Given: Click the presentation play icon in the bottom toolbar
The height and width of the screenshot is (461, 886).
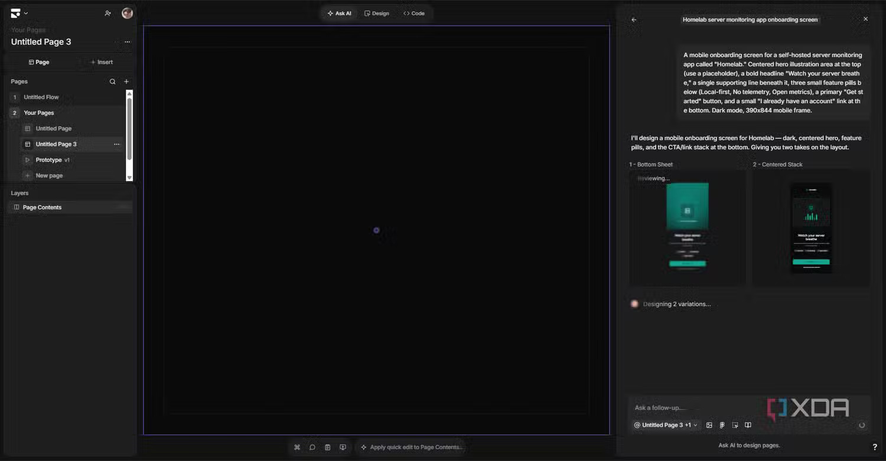Looking at the screenshot, I should (x=343, y=447).
